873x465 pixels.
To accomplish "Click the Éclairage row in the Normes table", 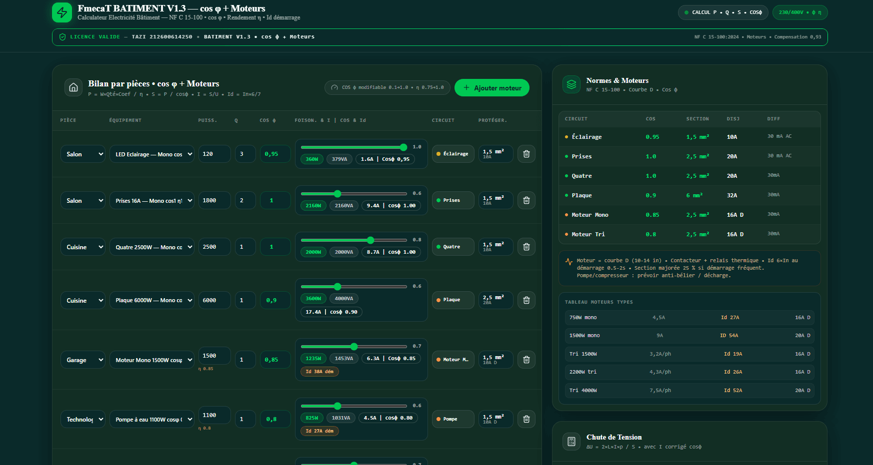I will (x=689, y=137).
